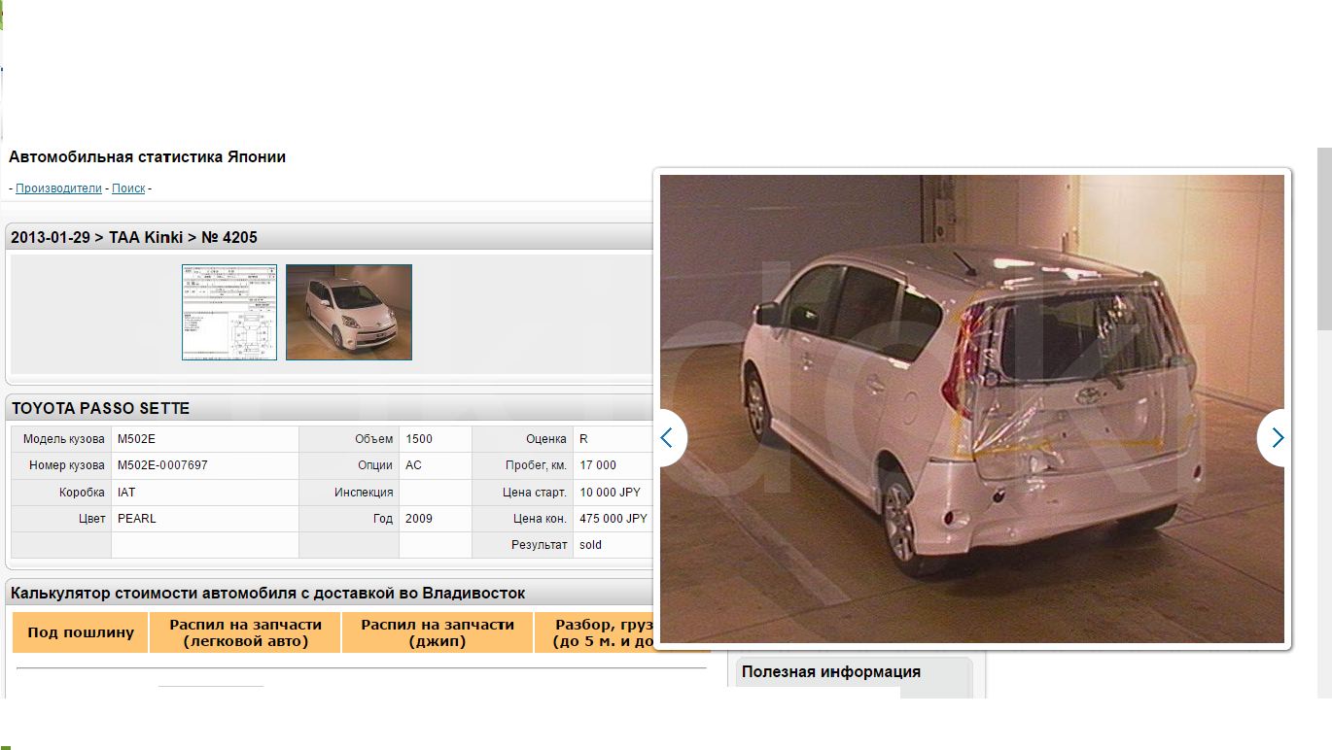
Task: Click the 2013-01-29 > TAA Kinki > № 4205 header
Action: click(134, 237)
